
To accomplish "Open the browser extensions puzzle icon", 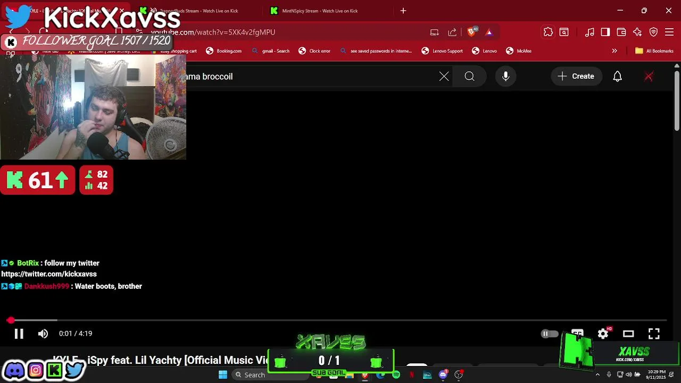I will (549, 32).
